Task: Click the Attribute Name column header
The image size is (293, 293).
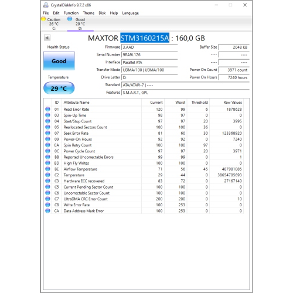Action: pyautogui.click(x=101, y=103)
